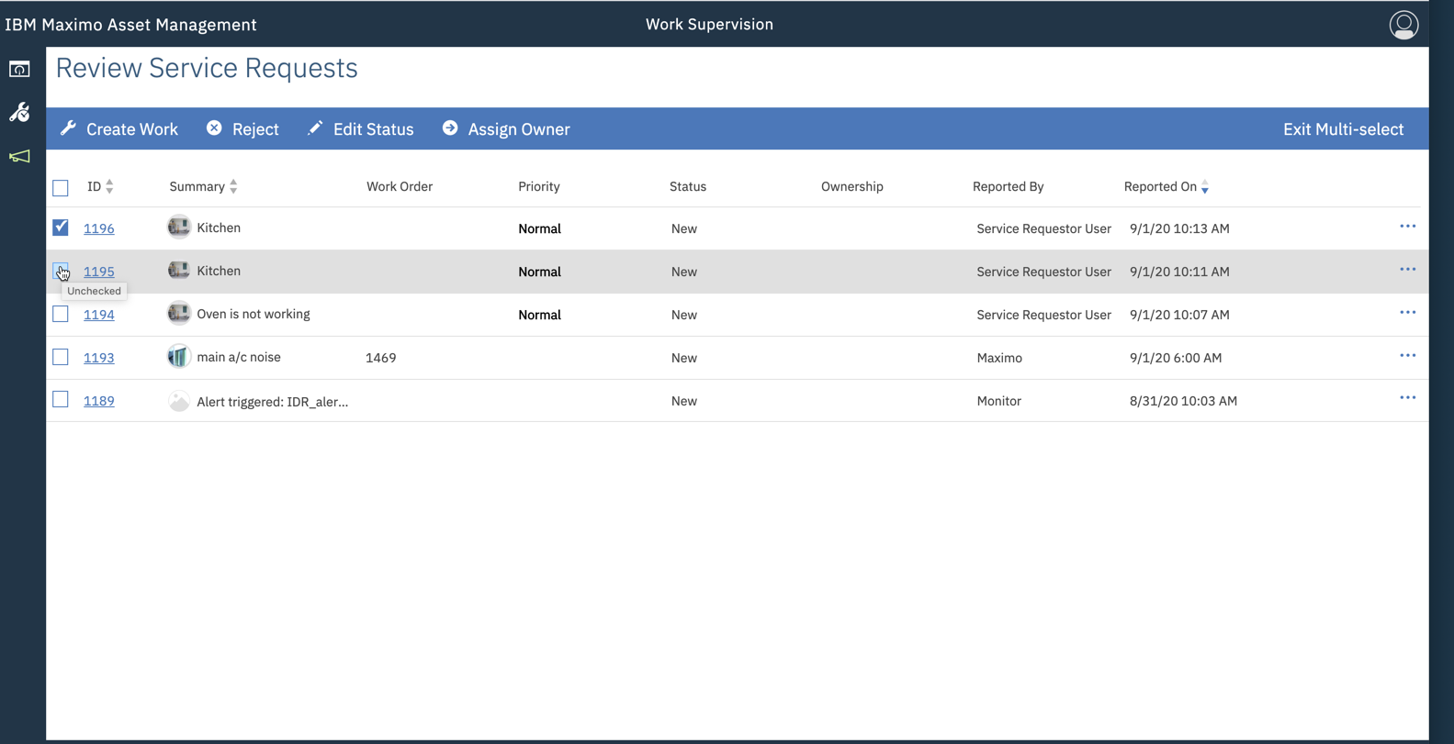
Task: Click the Edit Status pencil icon
Action: pyautogui.click(x=315, y=128)
